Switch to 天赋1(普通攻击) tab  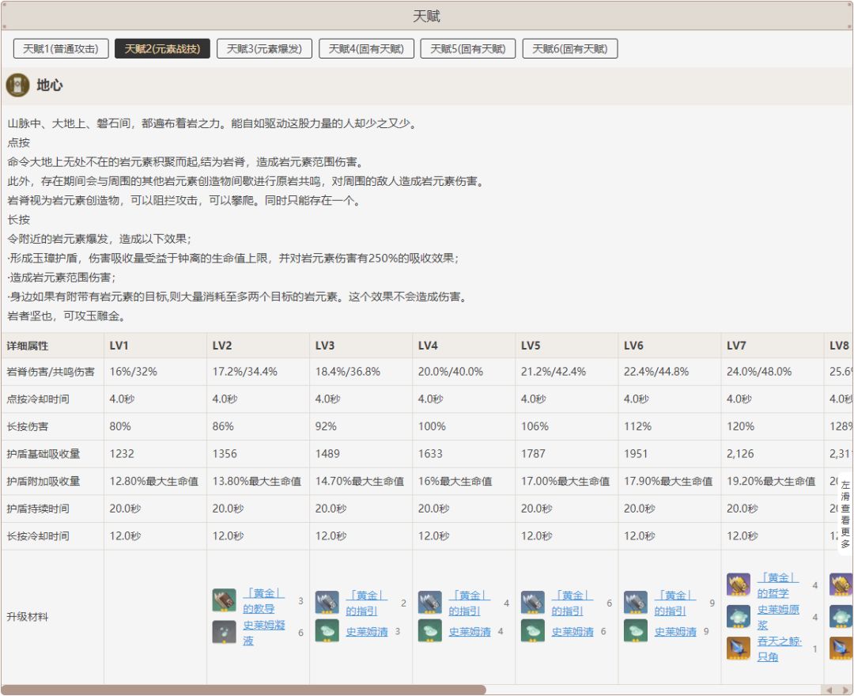[x=61, y=48]
